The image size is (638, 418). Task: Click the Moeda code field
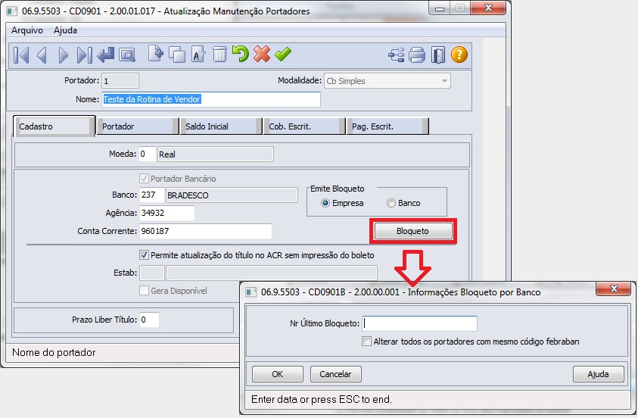(148, 154)
